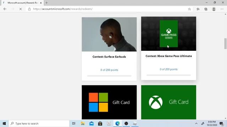Screen dimensions: 227x127
Task: Open the Mail app on taskbar
Action: point(92,123)
